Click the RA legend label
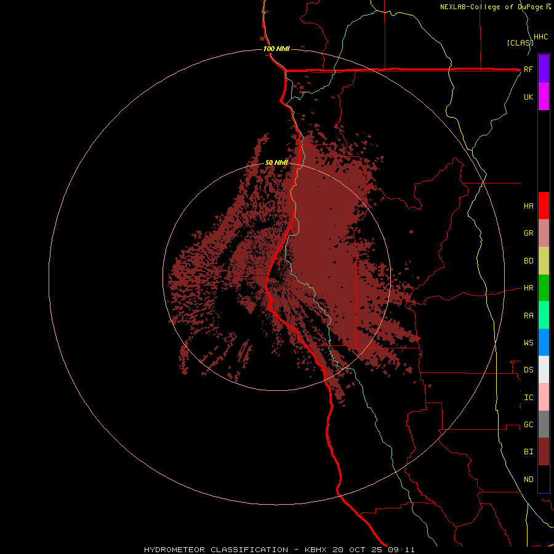 [x=529, y=316]
